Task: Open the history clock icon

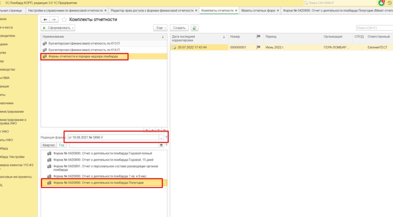Action: pos(390,3)
